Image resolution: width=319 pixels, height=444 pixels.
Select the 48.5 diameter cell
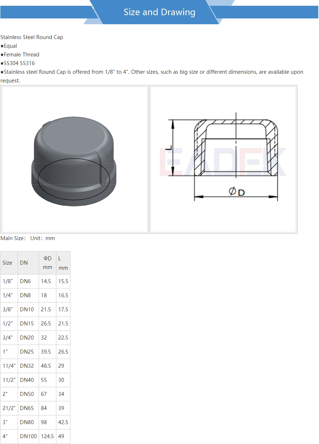(x=48, y=366)
